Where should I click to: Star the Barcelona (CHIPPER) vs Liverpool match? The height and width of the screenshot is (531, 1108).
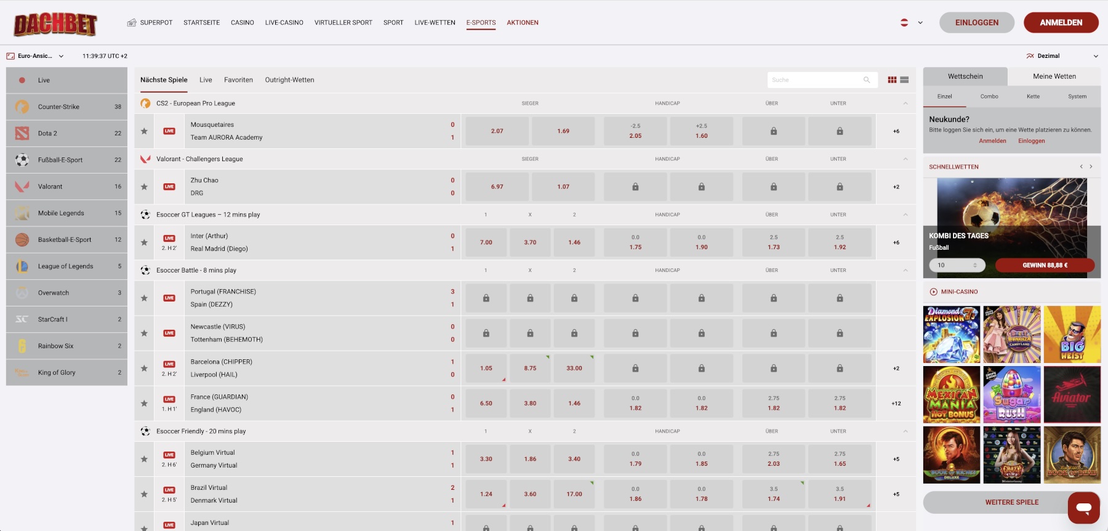144,368
